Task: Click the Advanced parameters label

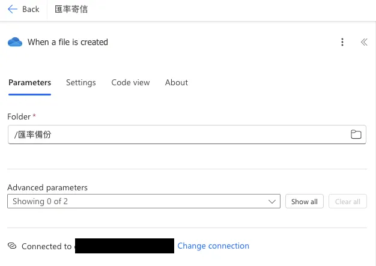Action: coord(47,187)
